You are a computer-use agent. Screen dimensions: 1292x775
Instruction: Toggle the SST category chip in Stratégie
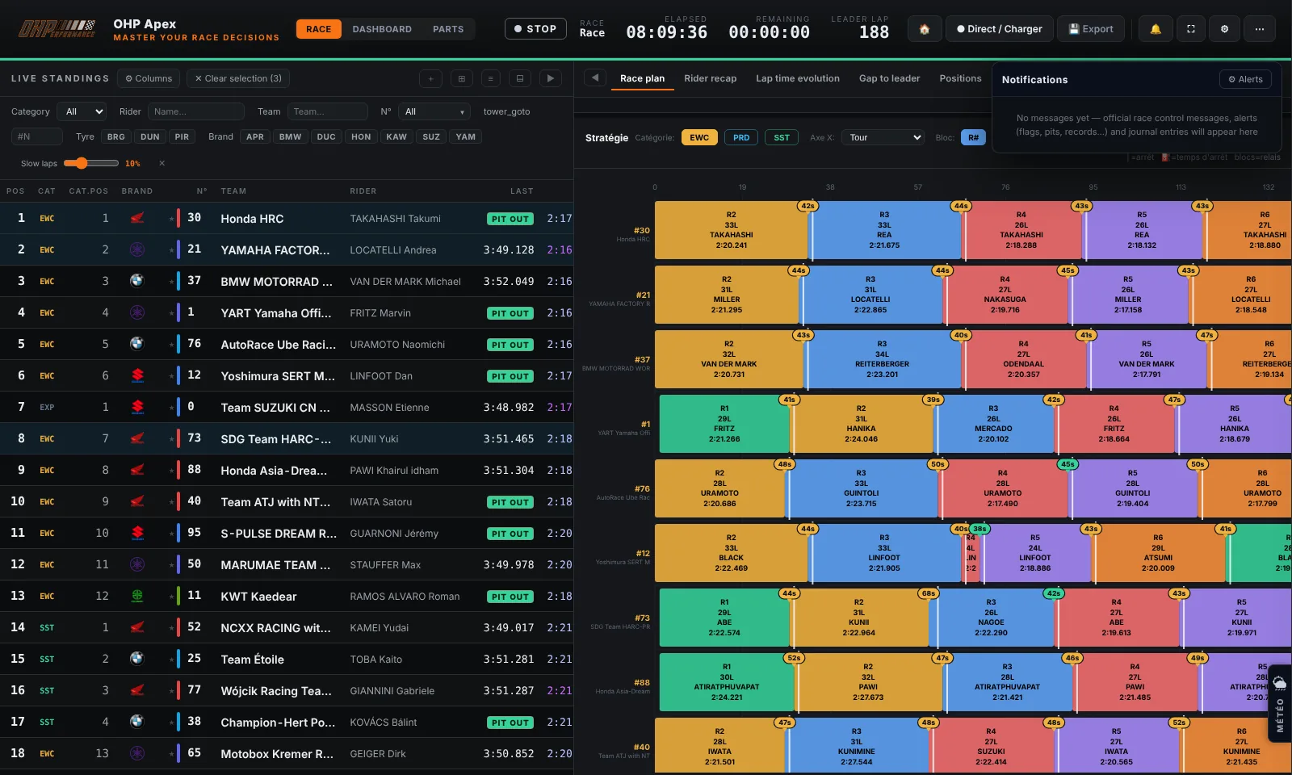[782, 137]
